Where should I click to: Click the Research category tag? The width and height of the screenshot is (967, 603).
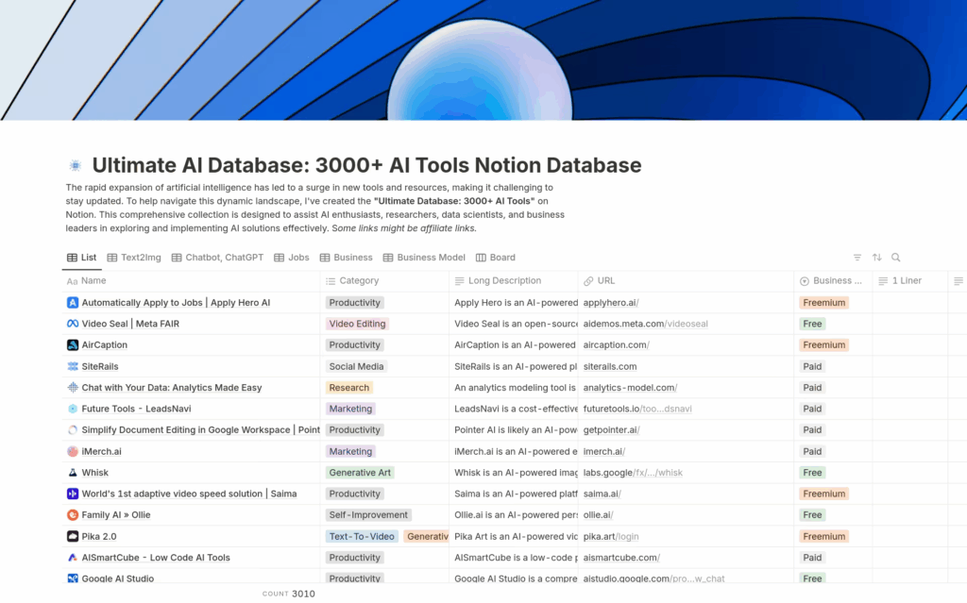coord(348,388)
